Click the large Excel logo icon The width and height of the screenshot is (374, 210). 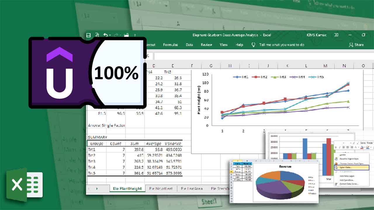[25, 184]
